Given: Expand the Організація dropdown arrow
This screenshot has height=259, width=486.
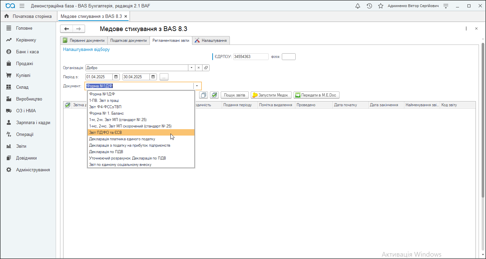Looking at the screenshot, I should 191,68.
